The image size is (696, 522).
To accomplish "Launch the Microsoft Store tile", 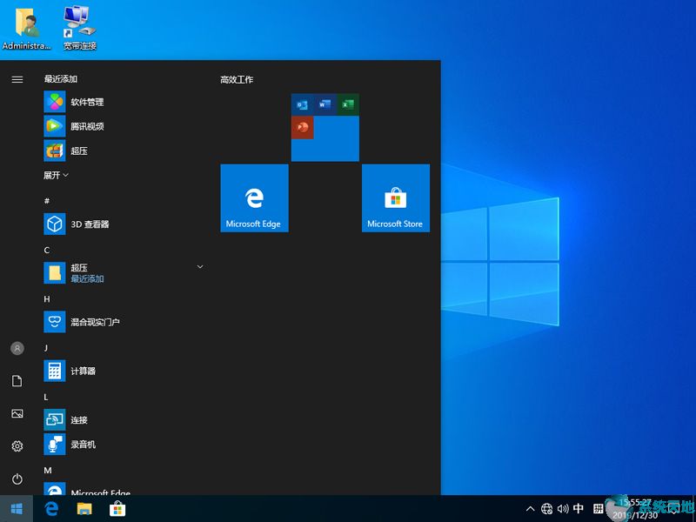I will [396, 197].
